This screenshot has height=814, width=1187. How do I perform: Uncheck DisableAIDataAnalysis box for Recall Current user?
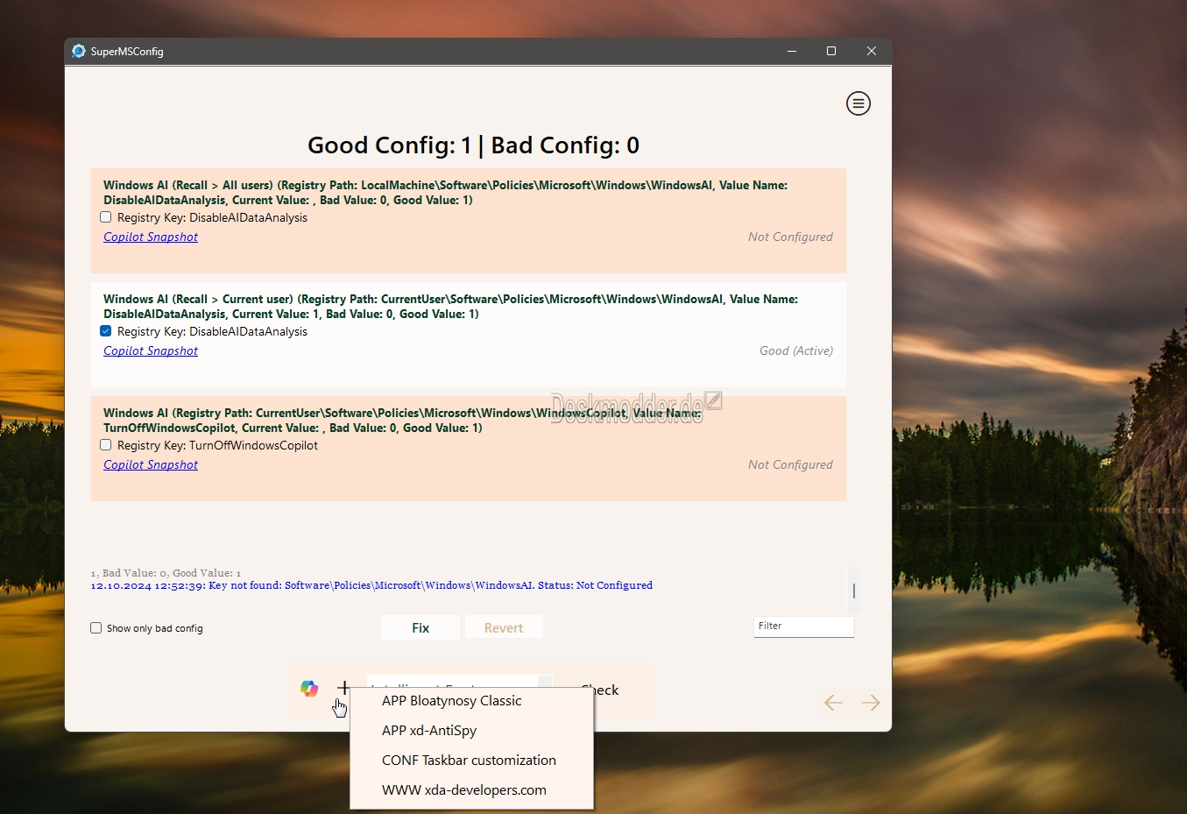click(106, 331)
